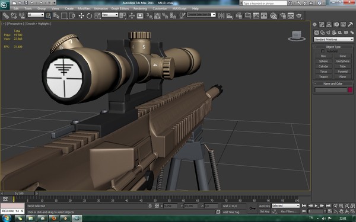The height and width of the screenshot is (222, 356).
Task: Click the Teapot primitive button
Action: click(323, 77)
